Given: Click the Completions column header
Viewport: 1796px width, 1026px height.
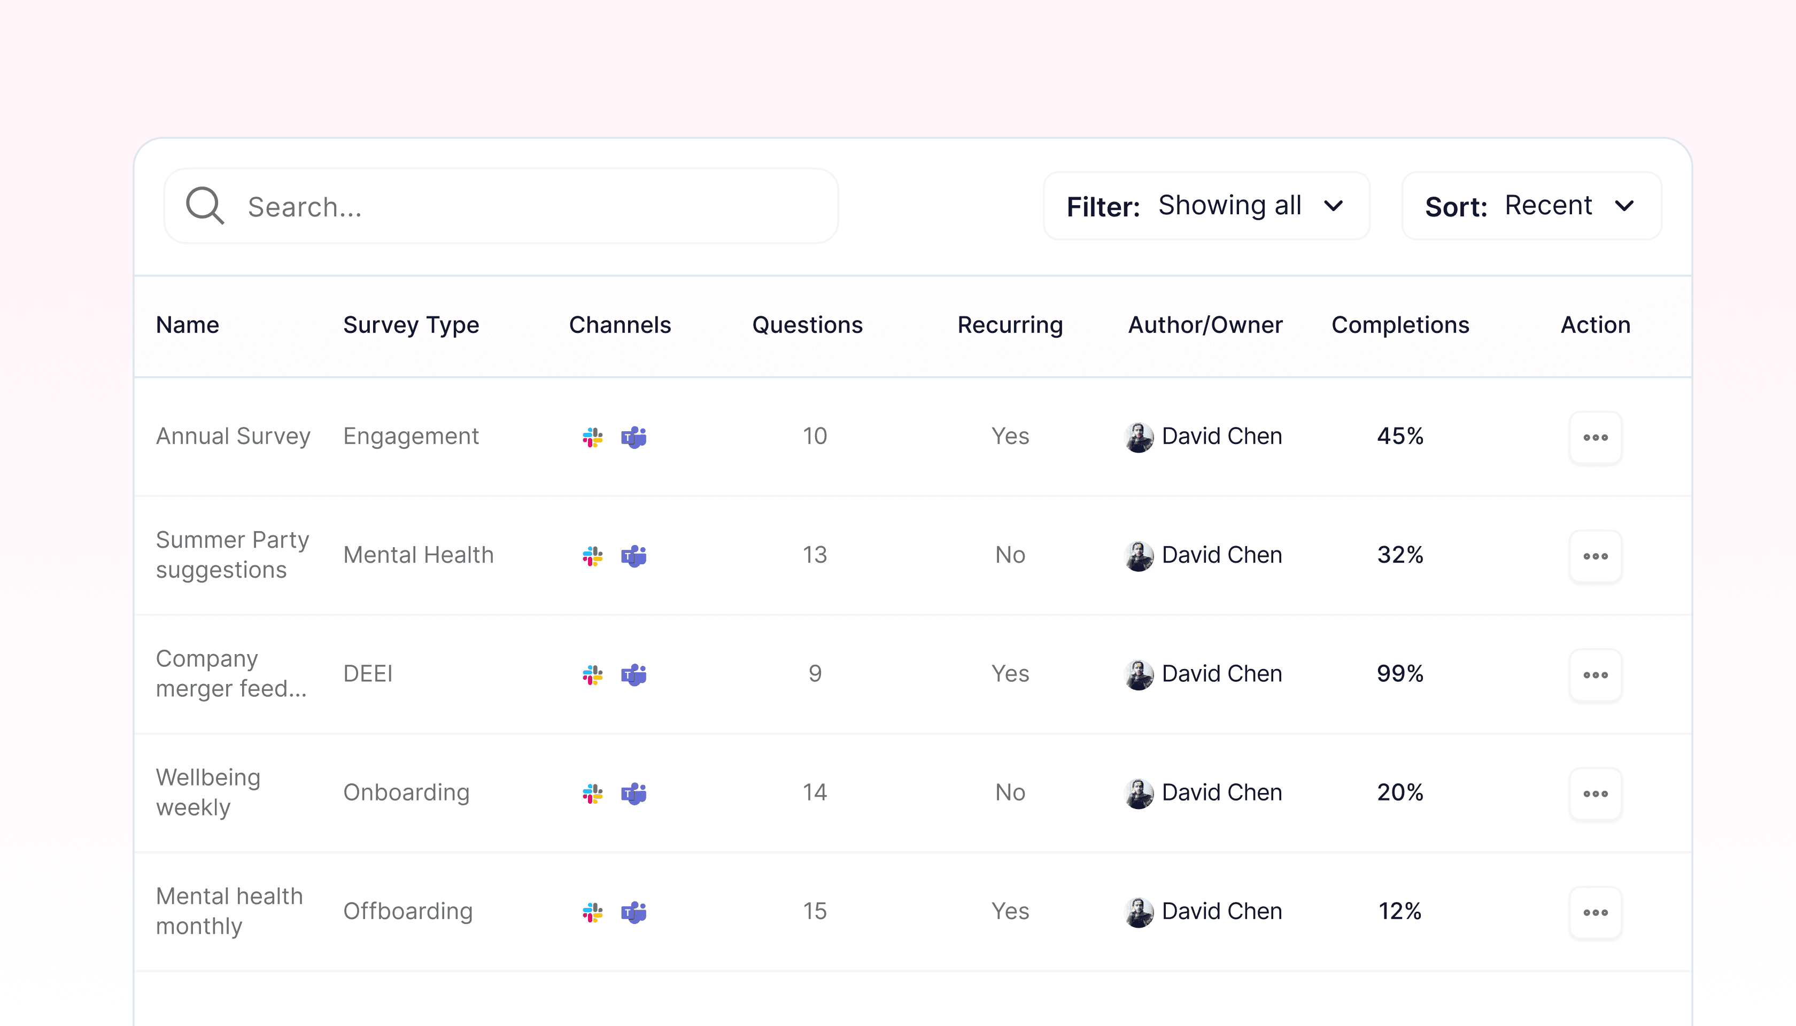Looking at the screenshot, I should (x=1400, y=325).
